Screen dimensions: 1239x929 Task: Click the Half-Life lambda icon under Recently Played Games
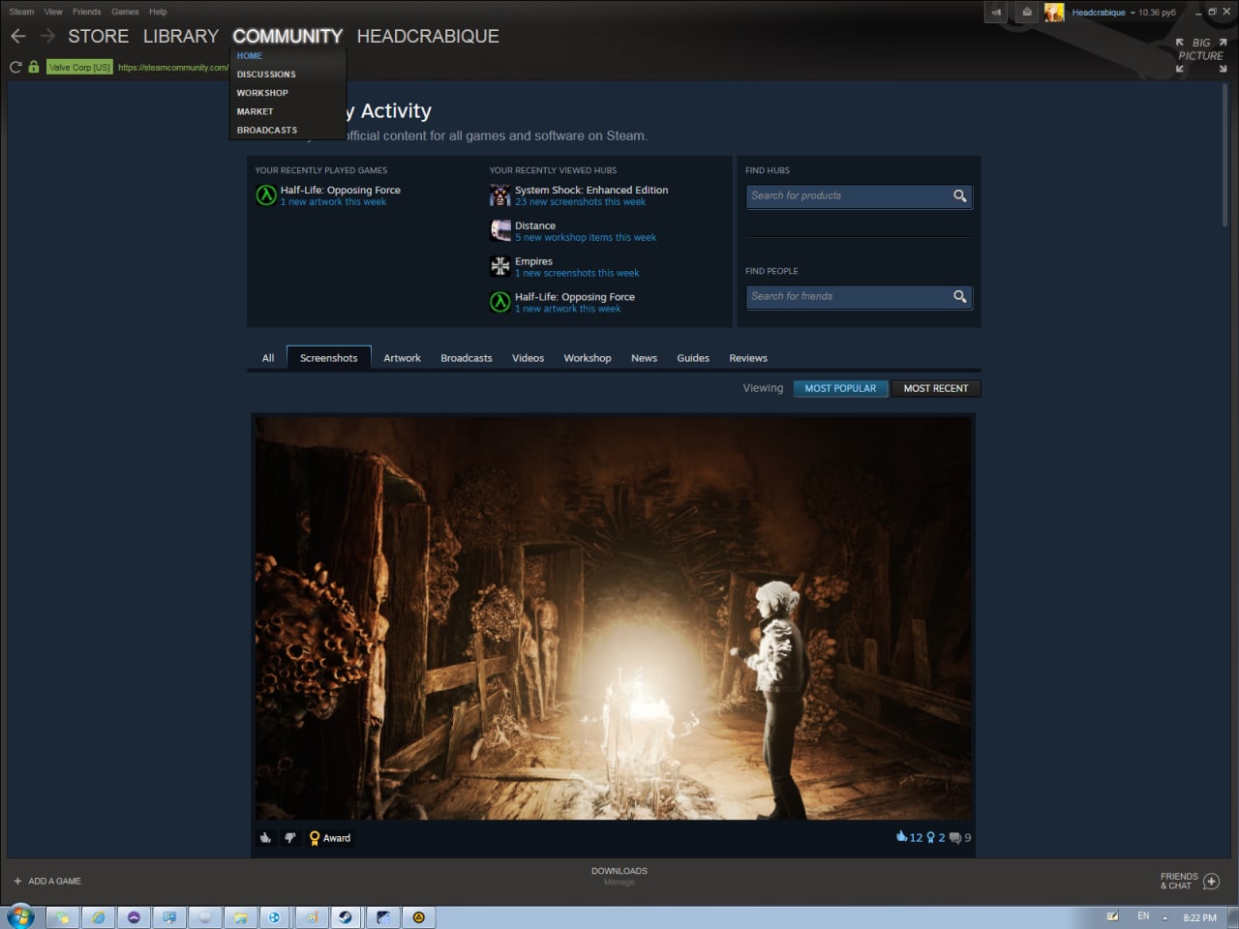coord(266,195)
